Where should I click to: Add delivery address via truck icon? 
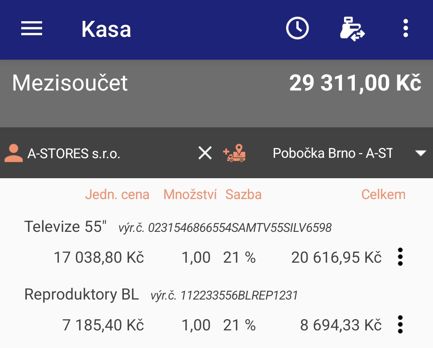tap(235, 153)
